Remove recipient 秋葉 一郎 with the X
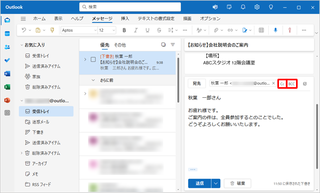Screen dimensions: 320x193 coord(274,83)
